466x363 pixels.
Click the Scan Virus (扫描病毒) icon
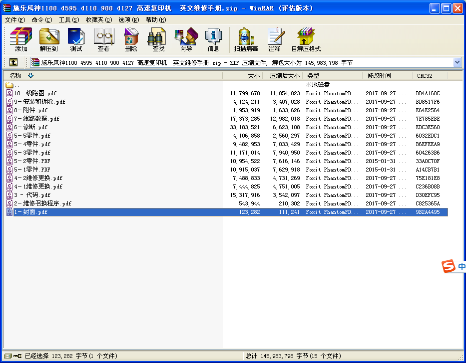pos(246,39)
